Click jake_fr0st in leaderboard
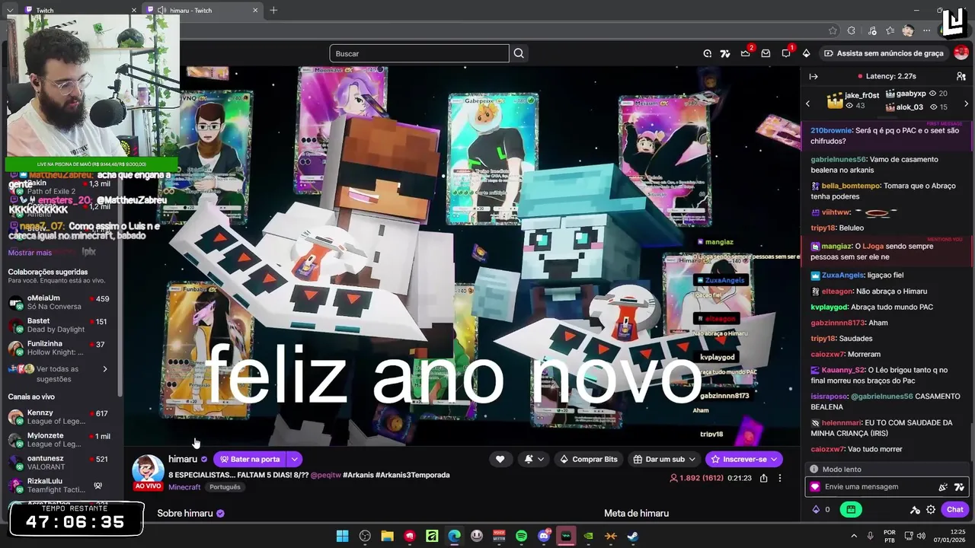Image resolution: width=975 pixels, height=548 pixels. 862,95
